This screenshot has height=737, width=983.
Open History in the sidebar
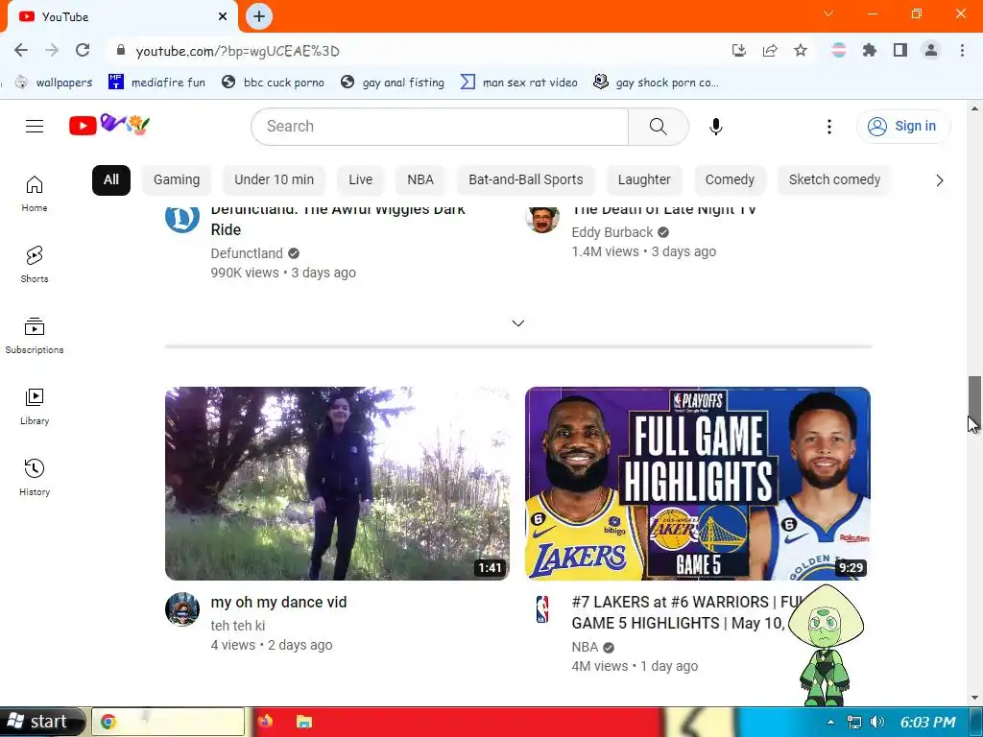point(35,478)
